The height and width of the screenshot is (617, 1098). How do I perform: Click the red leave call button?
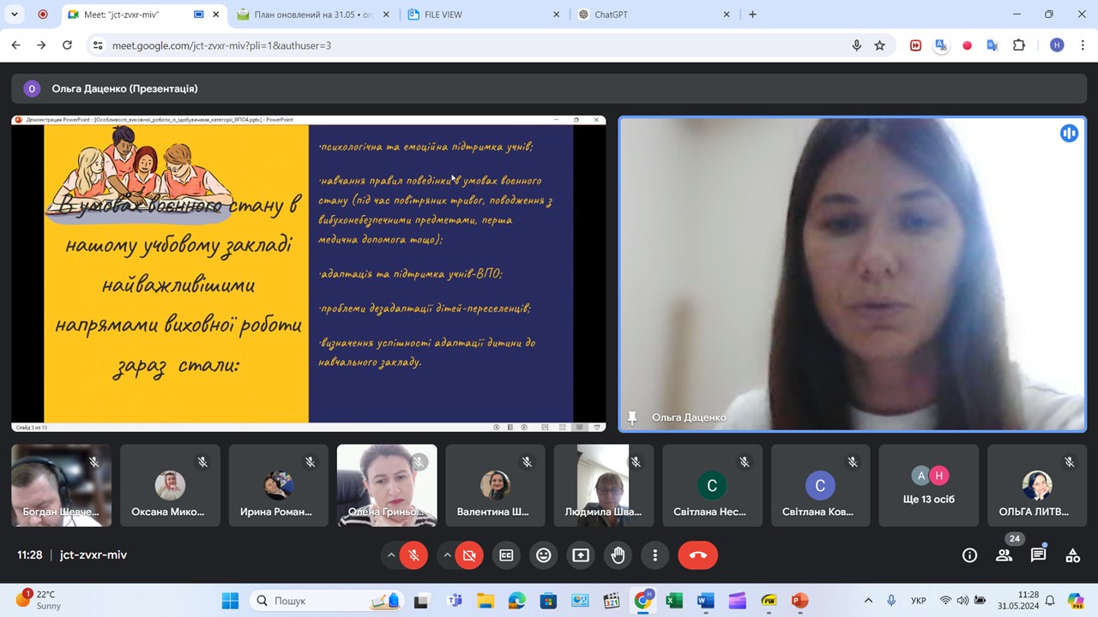point(697,555)
